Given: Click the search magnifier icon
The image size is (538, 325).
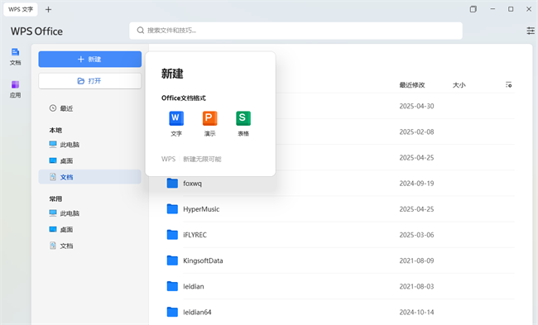Looking at the screenshot, I should pos(141,31).
